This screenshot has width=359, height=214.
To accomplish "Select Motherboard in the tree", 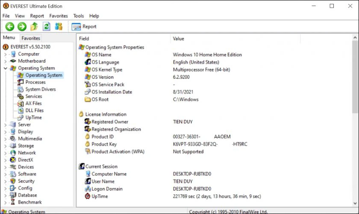I will 32,61.
